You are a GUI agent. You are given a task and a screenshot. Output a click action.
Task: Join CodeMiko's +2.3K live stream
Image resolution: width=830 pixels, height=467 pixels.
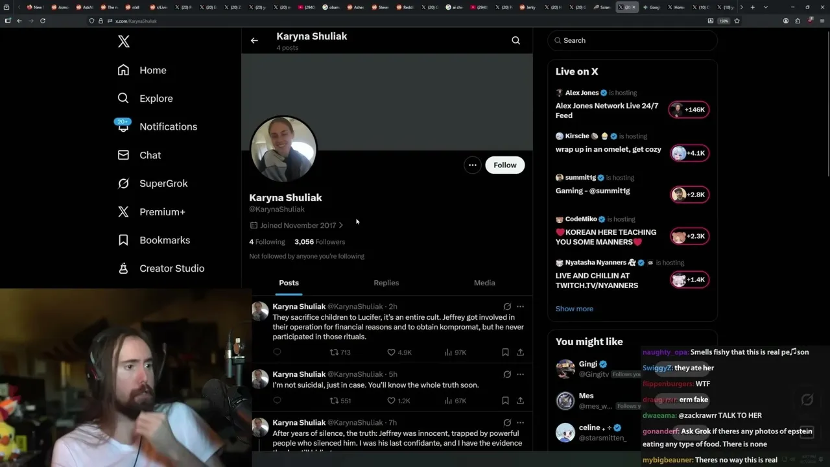pyautogui.click(x=689, y=236)
